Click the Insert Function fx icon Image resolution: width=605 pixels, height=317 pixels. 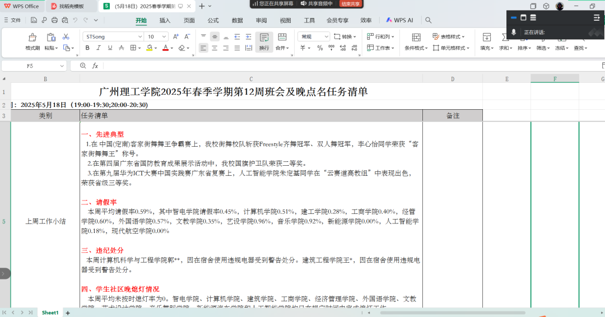[95, 66]
